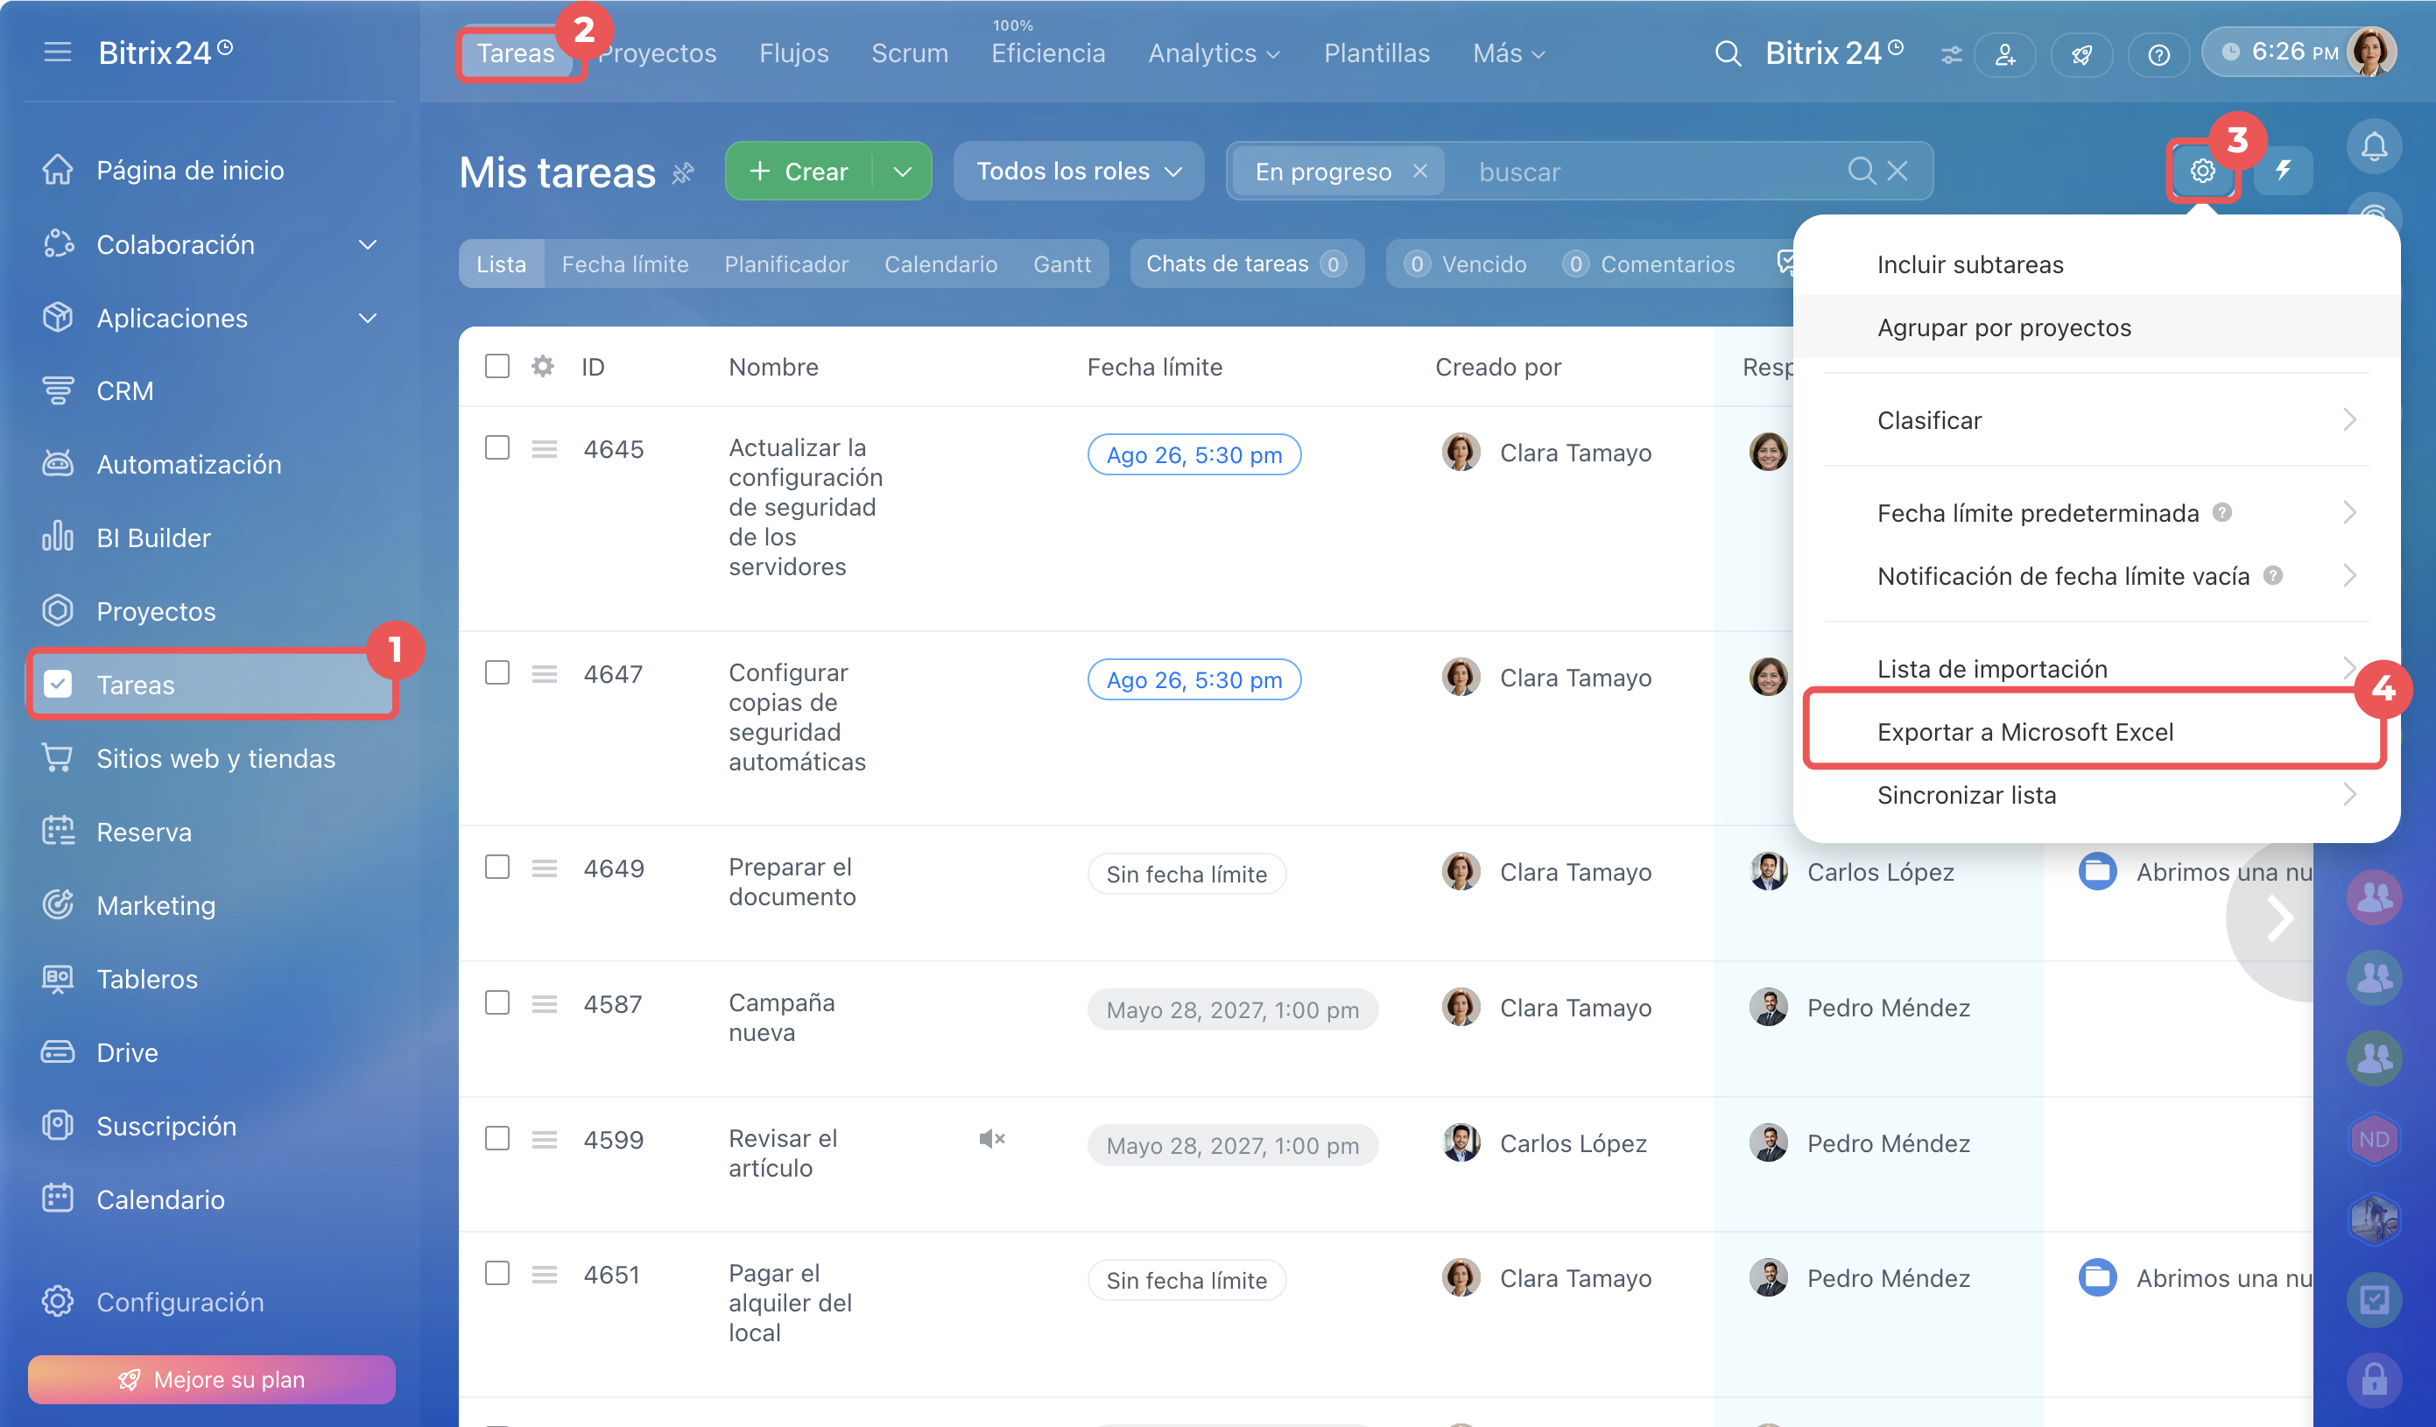The image size is (2436, 1427).
Task: Click the Crear button
Action: [799, 171]
